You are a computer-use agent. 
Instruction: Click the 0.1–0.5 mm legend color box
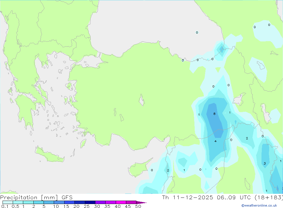pyautogui.click(x=8, y=202)
